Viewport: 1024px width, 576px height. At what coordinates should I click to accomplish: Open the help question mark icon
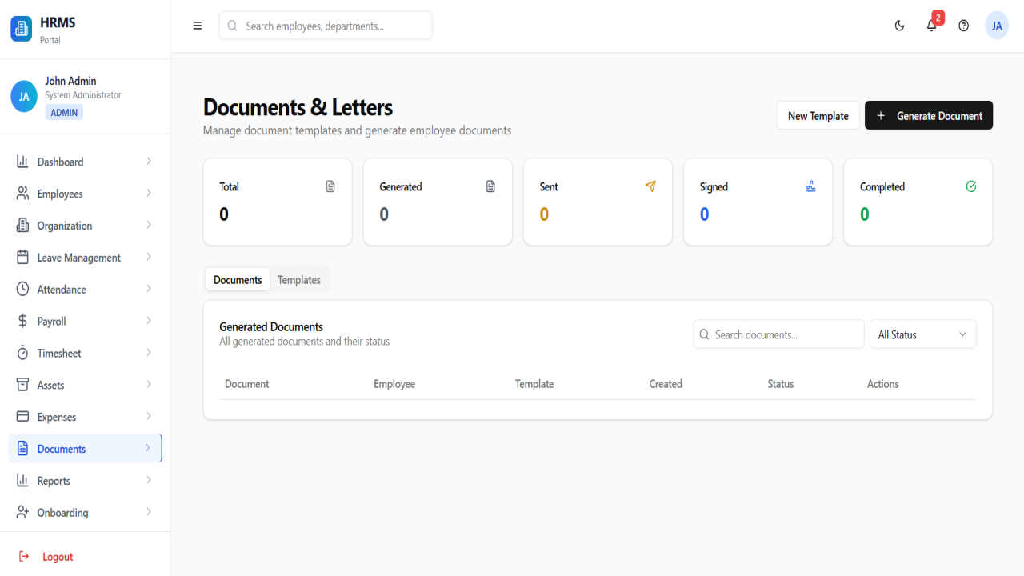pyautogui.click(x=963, y=26)
